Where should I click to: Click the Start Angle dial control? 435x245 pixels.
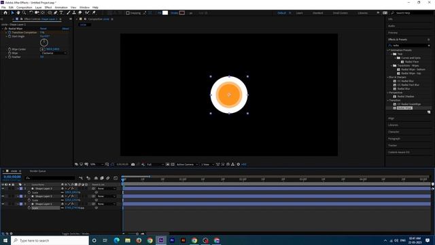pos(44,42)
